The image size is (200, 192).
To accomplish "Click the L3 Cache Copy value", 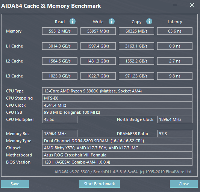I will pos(136,76).
